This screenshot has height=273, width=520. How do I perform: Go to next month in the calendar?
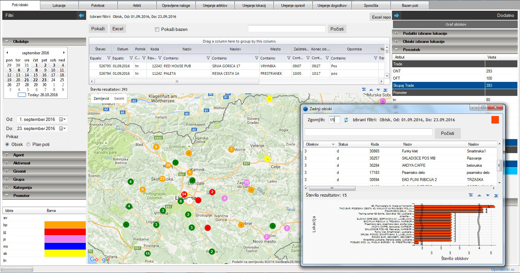click(x=64, y=53)
